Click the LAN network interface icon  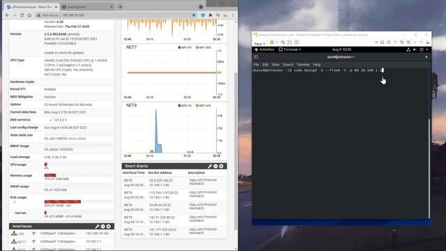click(x=14, y=234)
